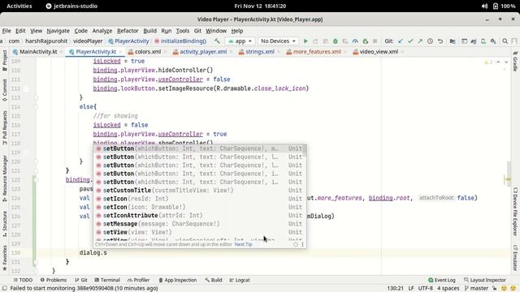This screenshot has height=292, width=520.
Task: Select setMessage from the completion list
Action: (199, 224)
